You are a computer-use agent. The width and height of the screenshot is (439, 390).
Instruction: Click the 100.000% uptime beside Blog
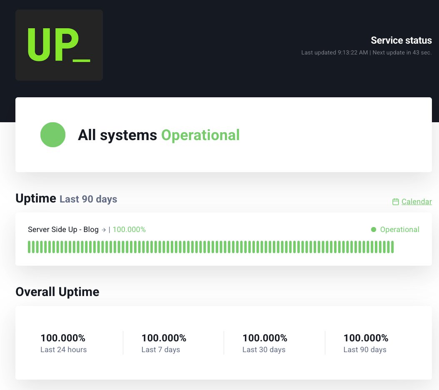(x=129, y=230)
